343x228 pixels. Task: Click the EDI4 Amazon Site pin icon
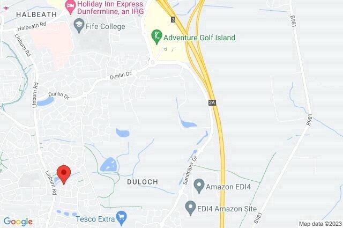pyautogui.click(x=190, y=208)
